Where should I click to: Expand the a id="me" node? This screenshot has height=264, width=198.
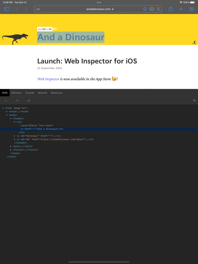click(x=14, y=139)
